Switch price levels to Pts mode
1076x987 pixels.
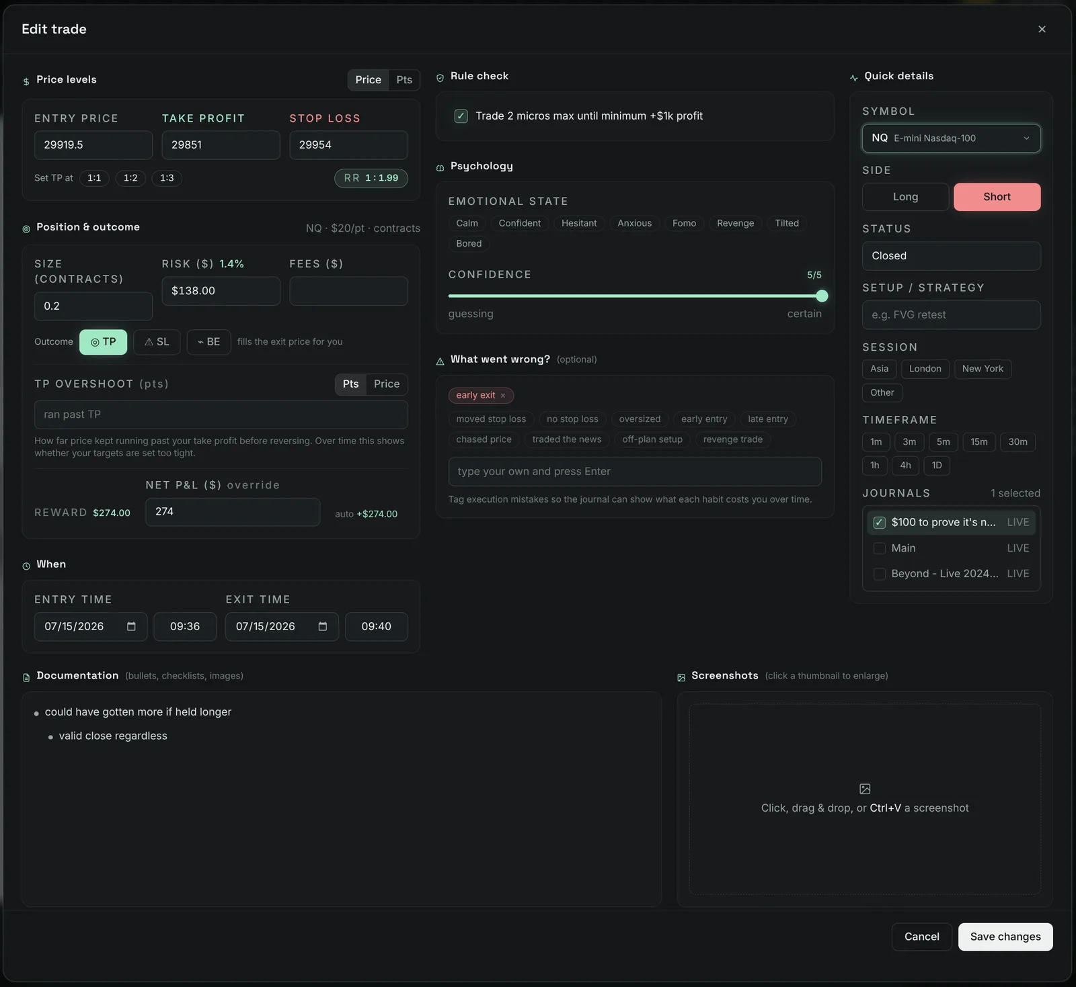click(404, 80)
